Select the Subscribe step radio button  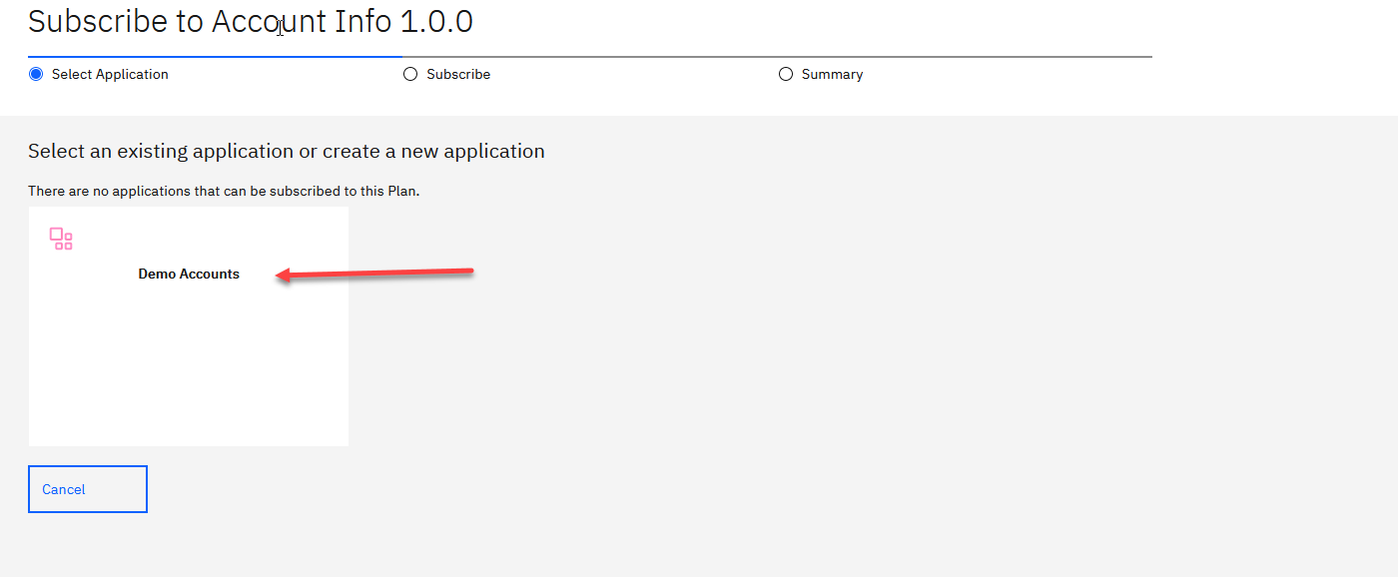pos(410,74)
